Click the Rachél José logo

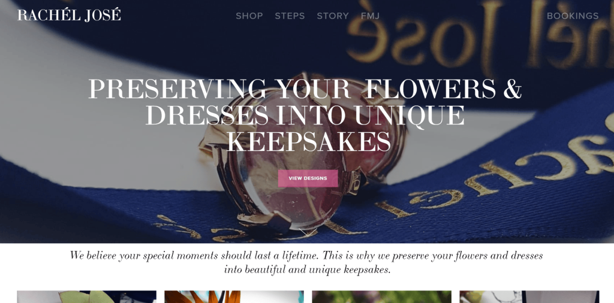[69, 15]
